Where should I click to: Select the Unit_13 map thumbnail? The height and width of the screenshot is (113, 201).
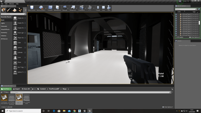[19, 99]
